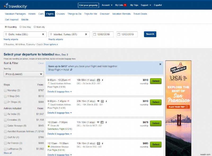The image size is (212, 156).
Task: Click the Wi-Fi amenity icon on second flight
Action: 98,101
